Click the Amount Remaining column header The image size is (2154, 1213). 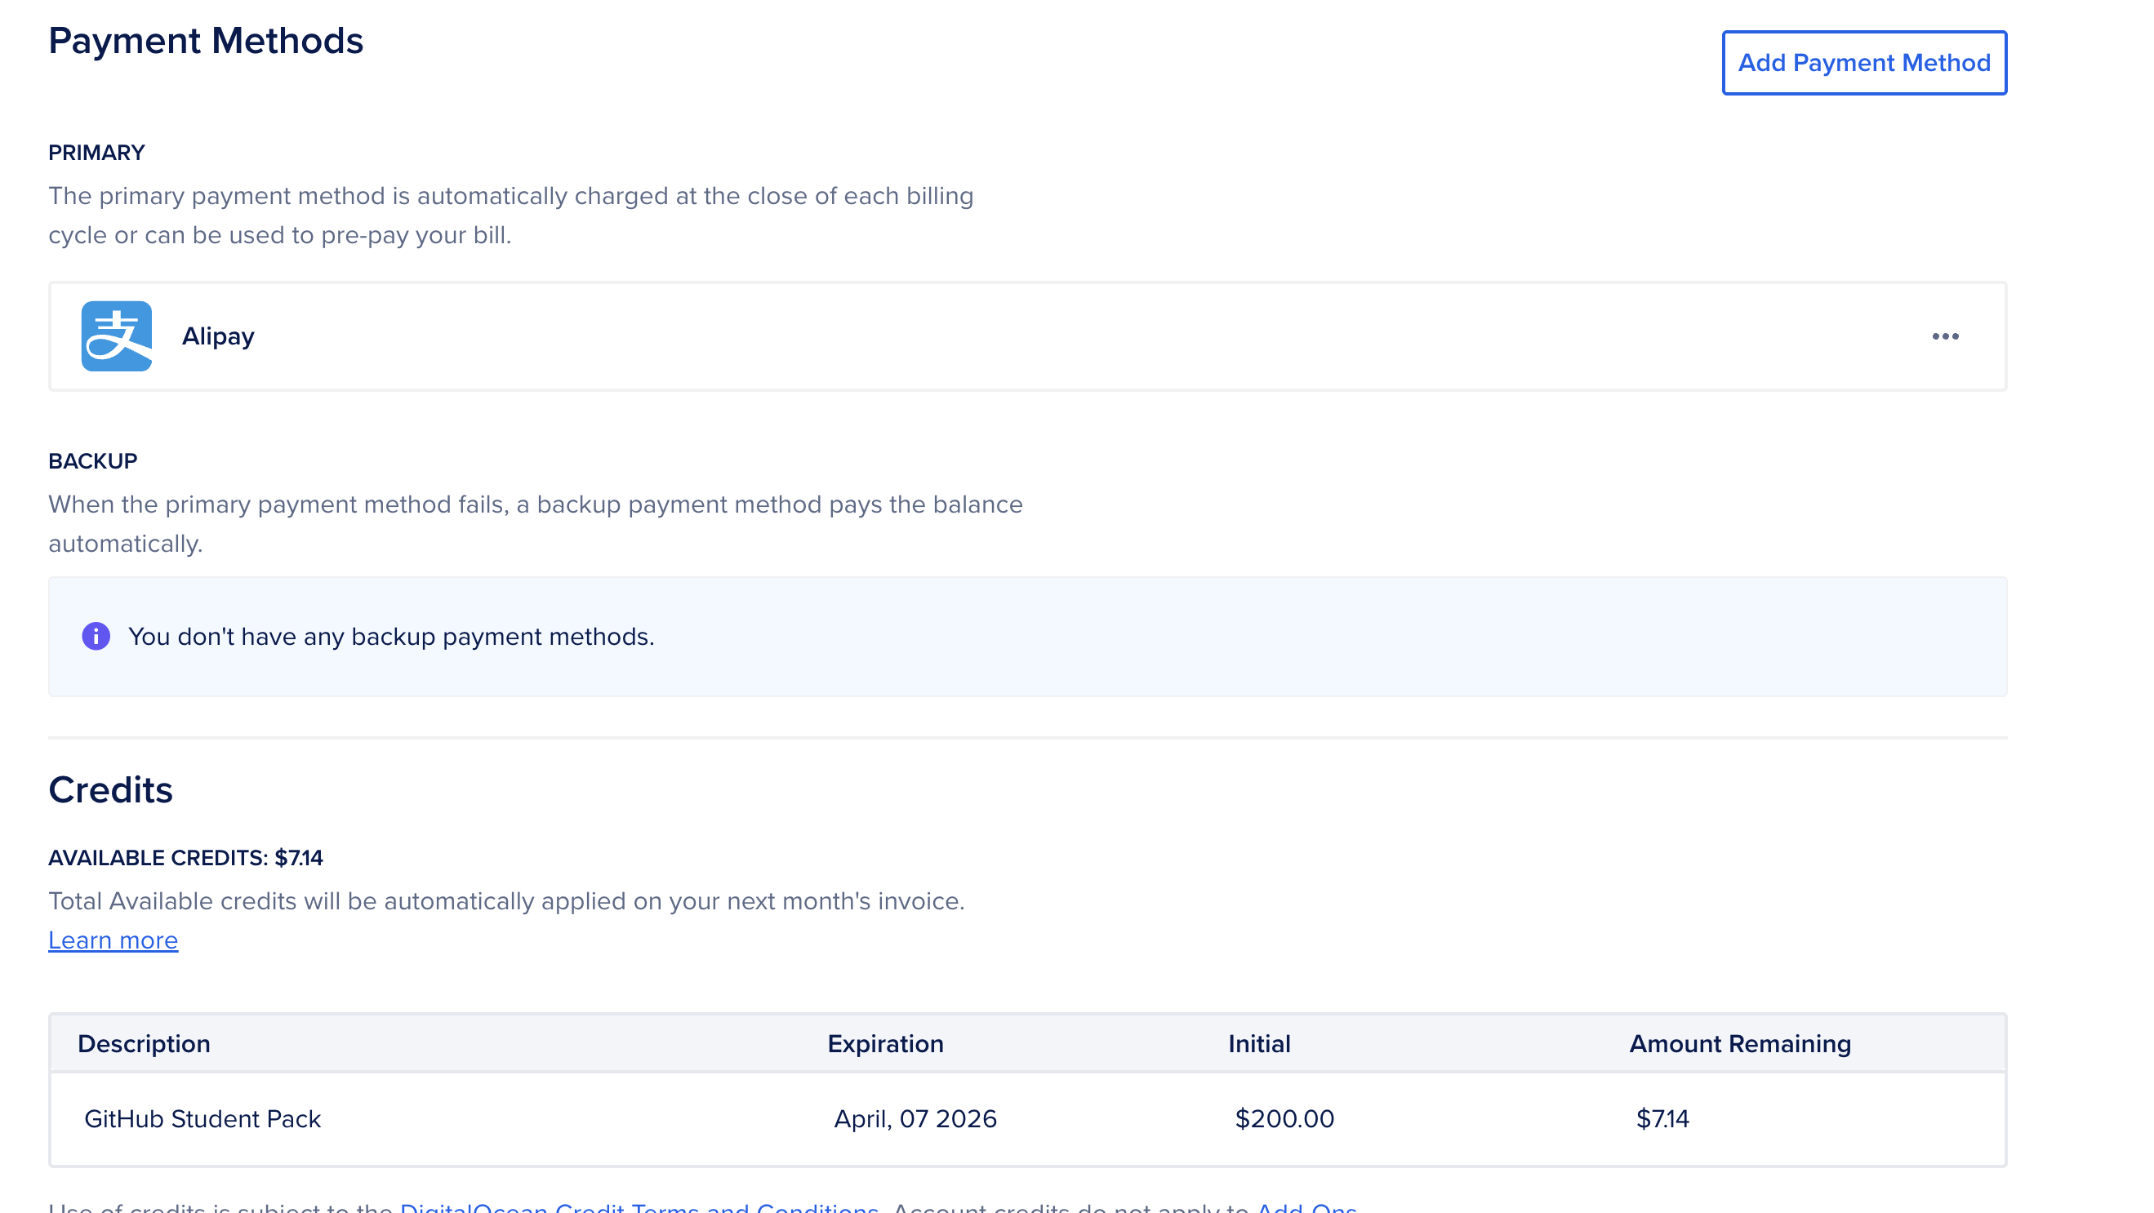(x=1739, y=1044)
